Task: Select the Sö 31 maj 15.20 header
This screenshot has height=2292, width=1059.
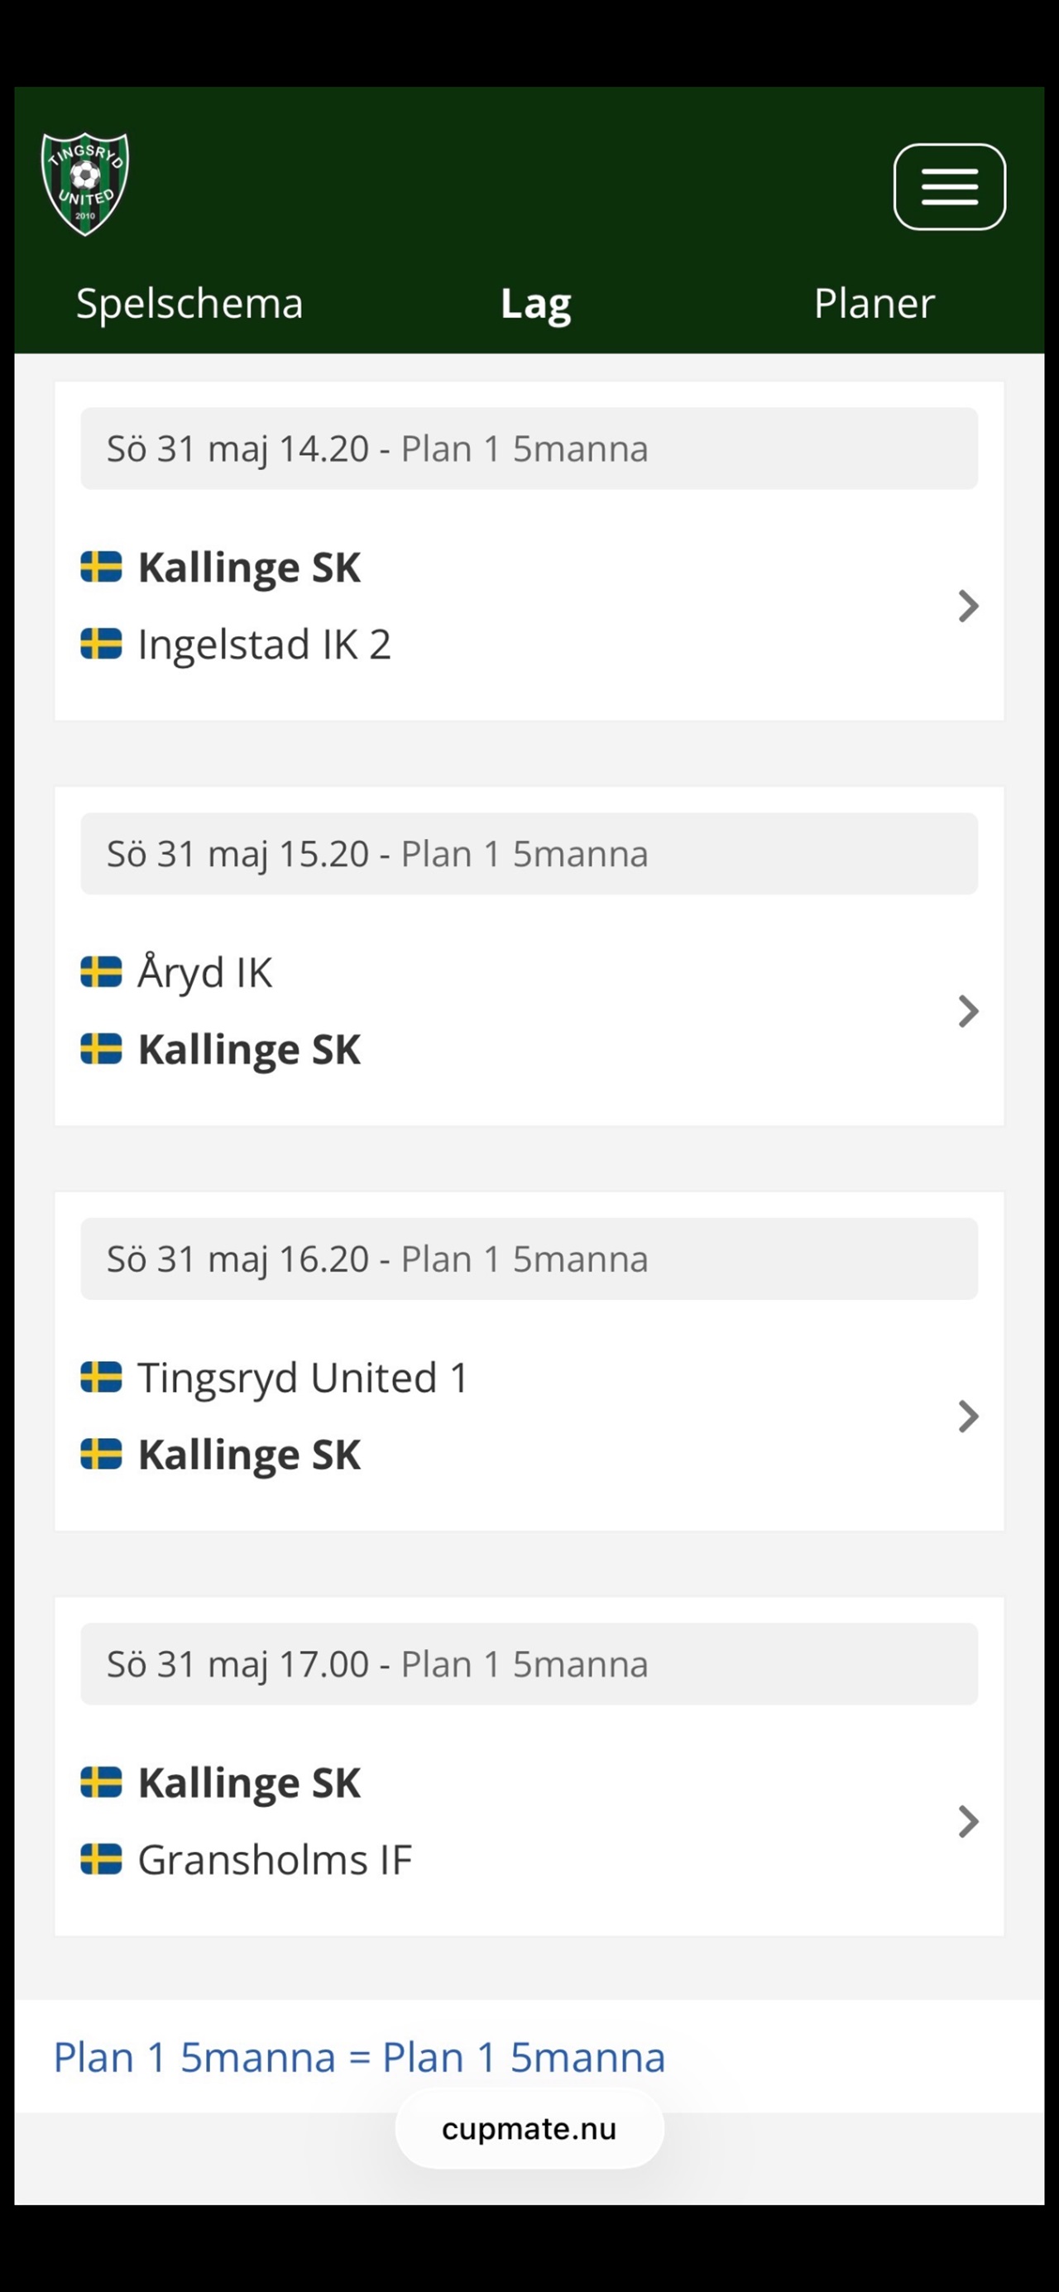Action: [529, 853]
